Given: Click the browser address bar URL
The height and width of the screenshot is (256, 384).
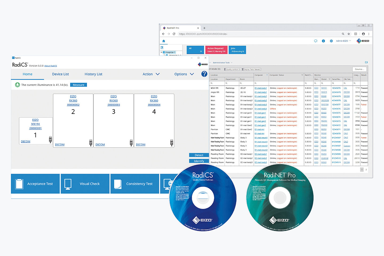Looking at the screenshot, I should pos(203,34).
